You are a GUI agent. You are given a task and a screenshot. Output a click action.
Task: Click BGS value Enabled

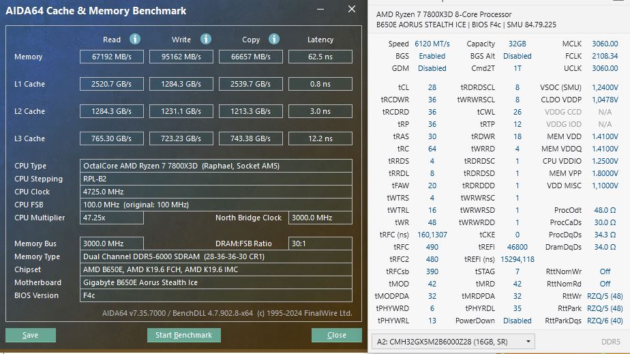tap(432, 56)
